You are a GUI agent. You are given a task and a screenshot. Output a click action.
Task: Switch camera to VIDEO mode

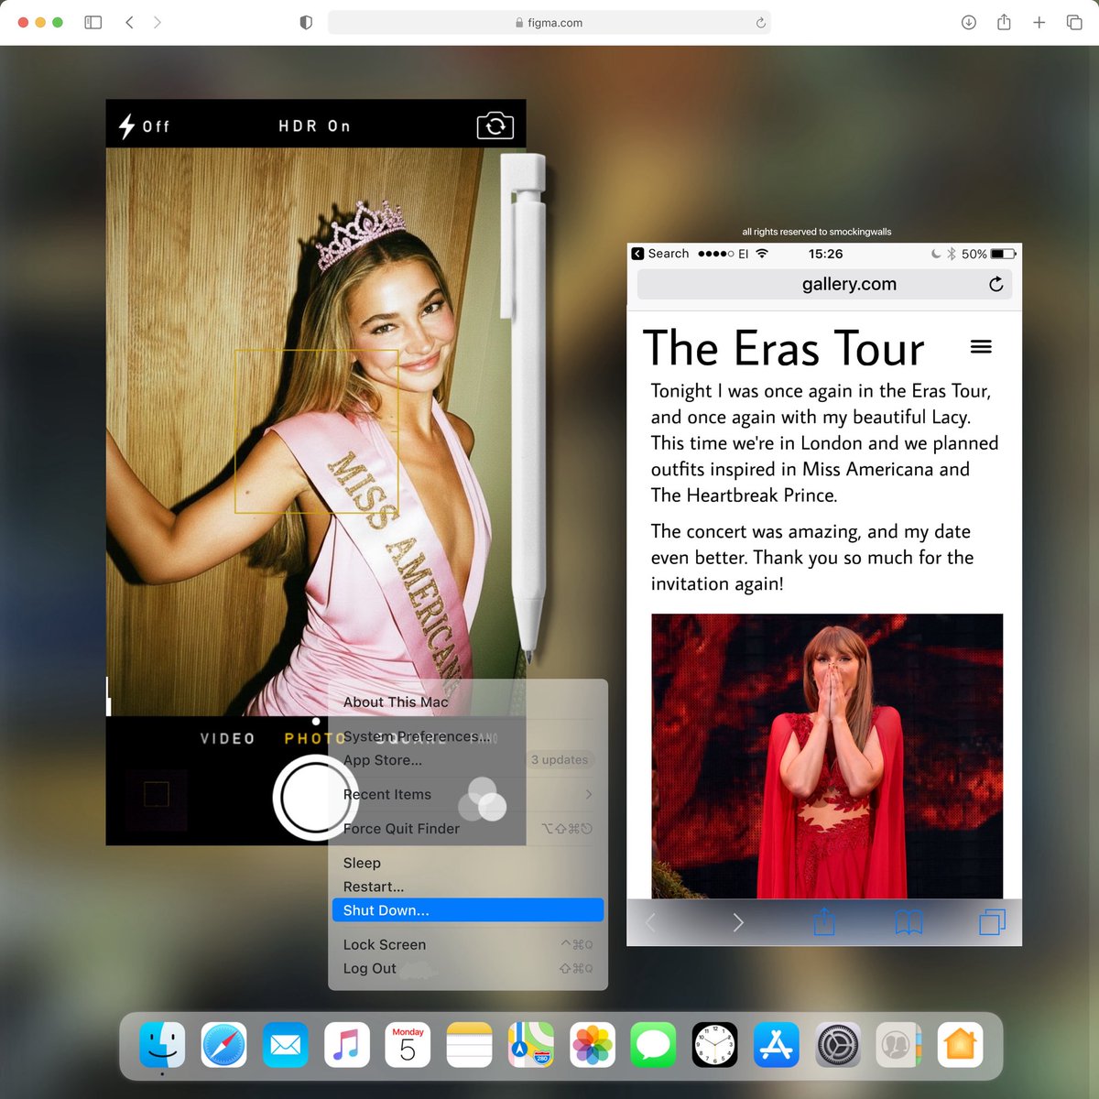(228, 738)
